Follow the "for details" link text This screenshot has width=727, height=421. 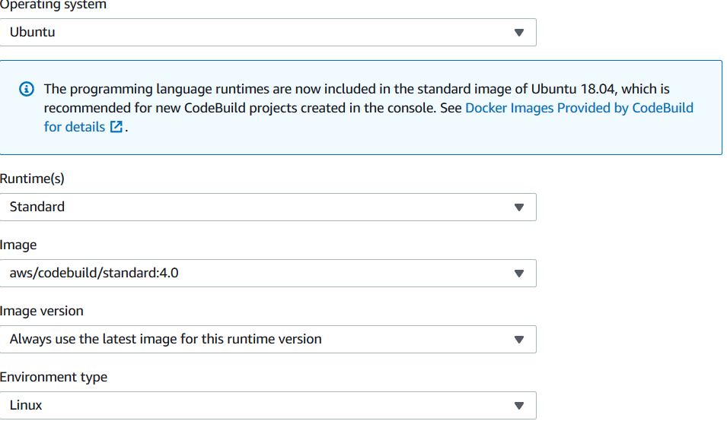coord(75,127)
